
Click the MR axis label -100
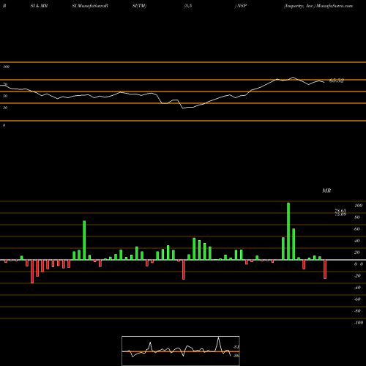(359, 323)
